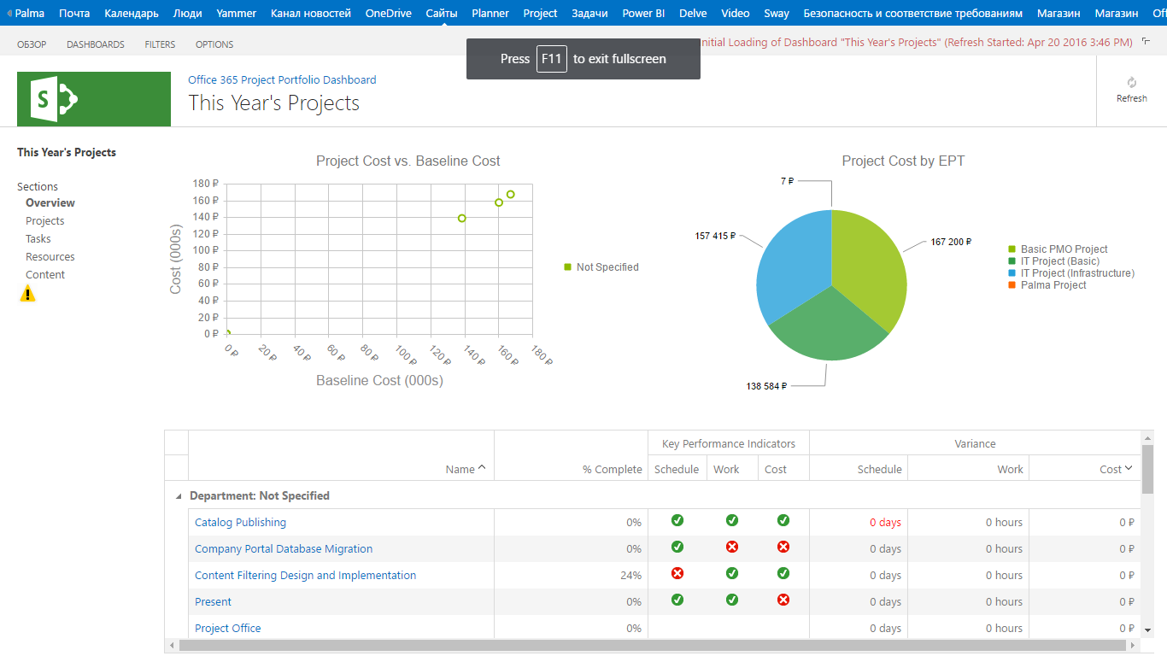Collapse the Department: Not Specified group
Image resolution: width=1167 pixels, height=656 pixels.
click(x=179, y=496)
